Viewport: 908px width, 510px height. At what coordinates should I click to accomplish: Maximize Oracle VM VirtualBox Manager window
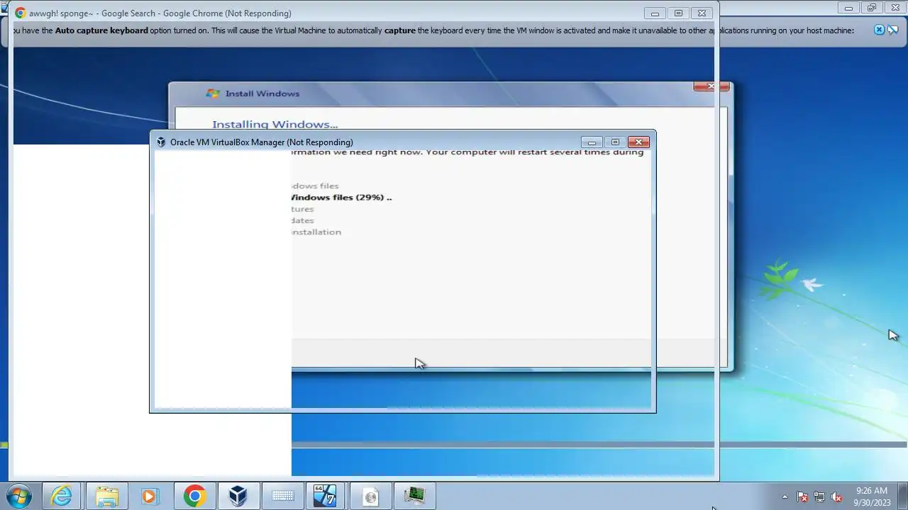[x=615, y=142]
